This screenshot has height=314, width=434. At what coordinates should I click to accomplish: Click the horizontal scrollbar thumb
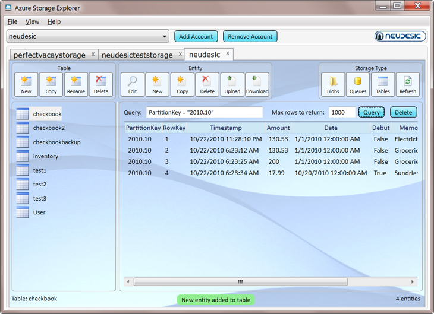pyautogui.click(x=240, y=282)
